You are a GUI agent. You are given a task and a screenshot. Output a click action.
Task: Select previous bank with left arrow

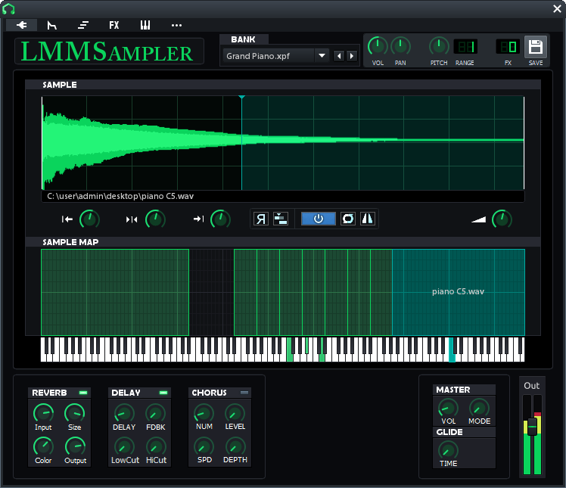click(338, 56)
